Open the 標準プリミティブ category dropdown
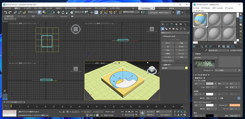 point(175,33)
